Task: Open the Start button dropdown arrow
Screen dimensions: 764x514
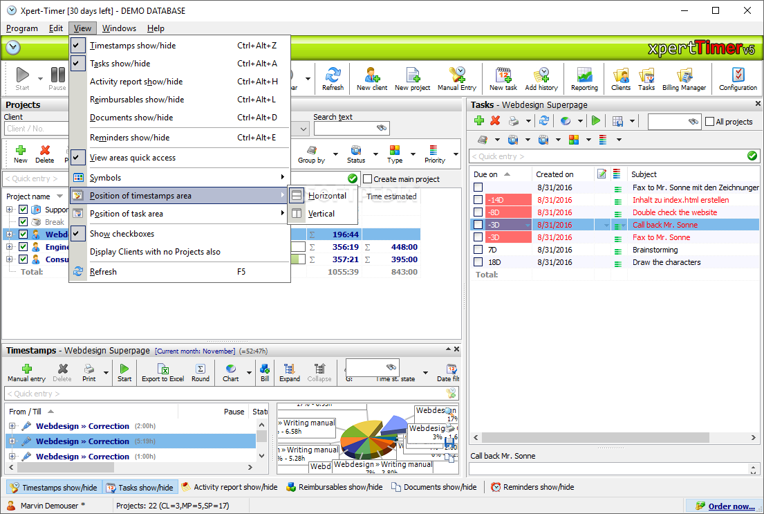Action: click(x=40, y=78)
